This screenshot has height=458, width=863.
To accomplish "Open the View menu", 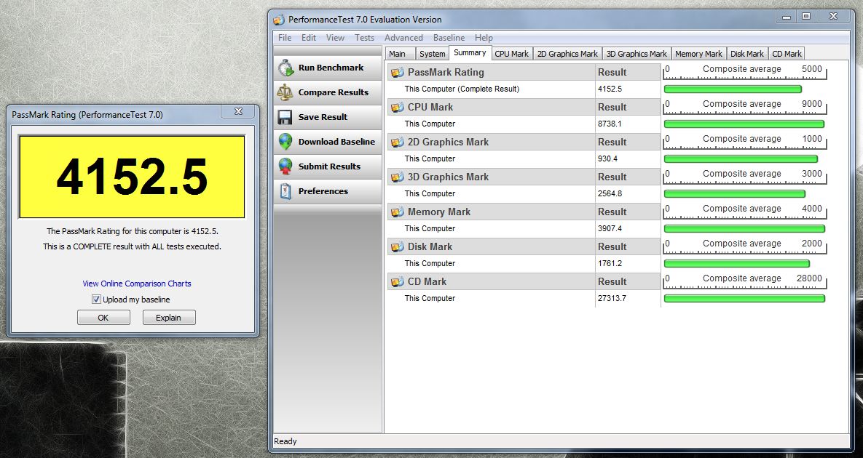I will pos(335,37).
